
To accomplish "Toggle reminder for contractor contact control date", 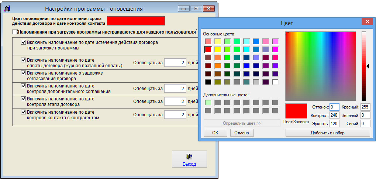I will 24,112.
